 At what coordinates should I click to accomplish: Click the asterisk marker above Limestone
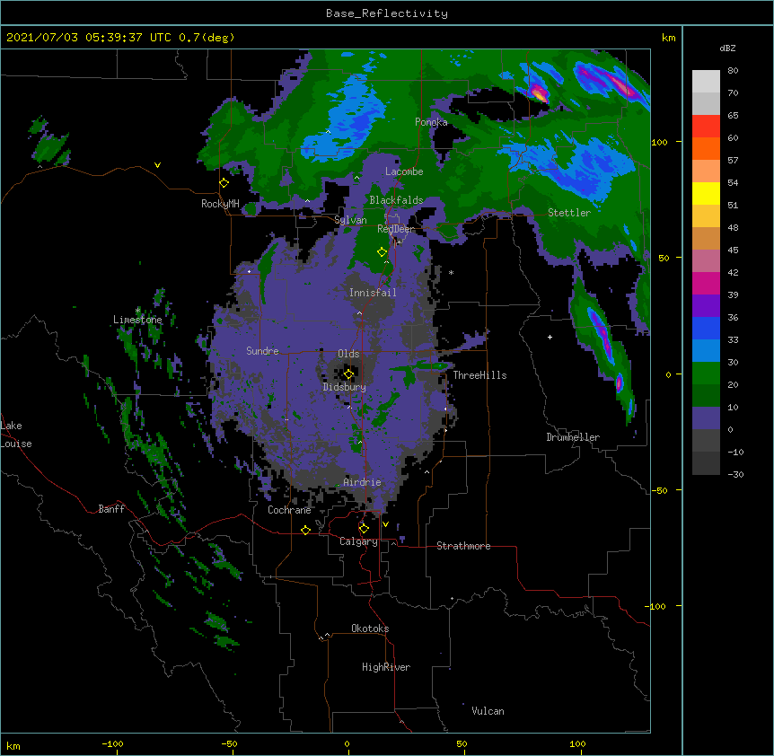coord(138,311)
